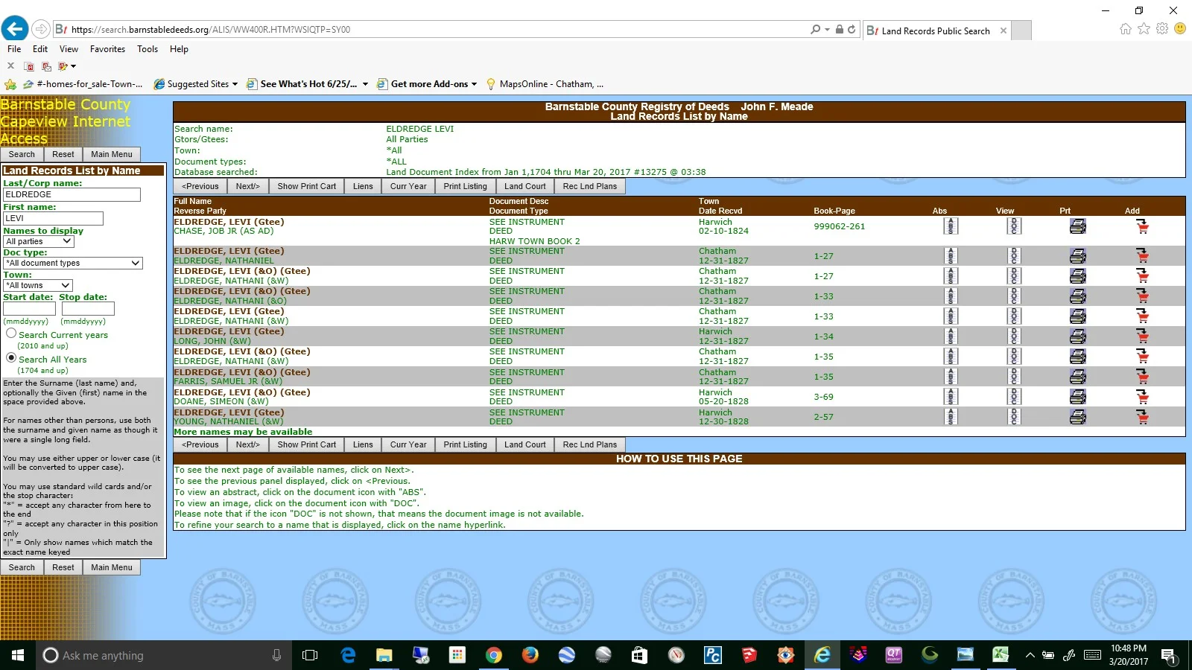Screen dimensions: 1192x670
Task: View the ABS abstract for the 999062-261 record
Action: tap(951, 226)
